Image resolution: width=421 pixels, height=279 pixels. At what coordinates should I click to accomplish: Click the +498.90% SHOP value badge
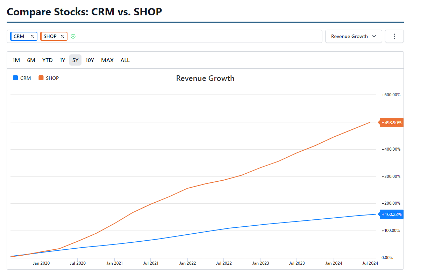point(391,122)
